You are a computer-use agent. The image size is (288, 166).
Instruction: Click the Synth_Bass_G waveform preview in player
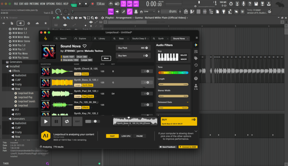pyautogui.click(x=135, y=121)
